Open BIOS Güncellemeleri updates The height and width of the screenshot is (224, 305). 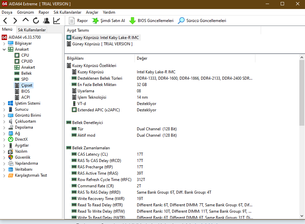click(151, 20)
